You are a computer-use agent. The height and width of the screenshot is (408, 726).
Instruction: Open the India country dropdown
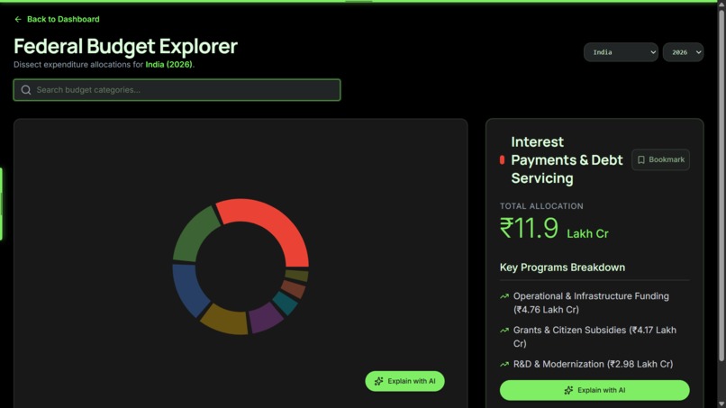[621, 52]
